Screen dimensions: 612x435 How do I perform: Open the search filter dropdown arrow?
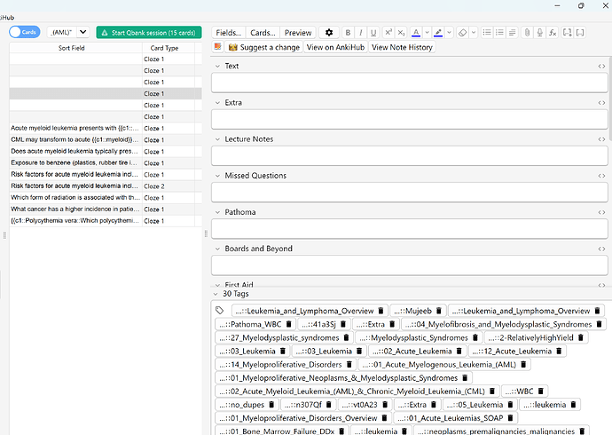(x=82, y=32)
